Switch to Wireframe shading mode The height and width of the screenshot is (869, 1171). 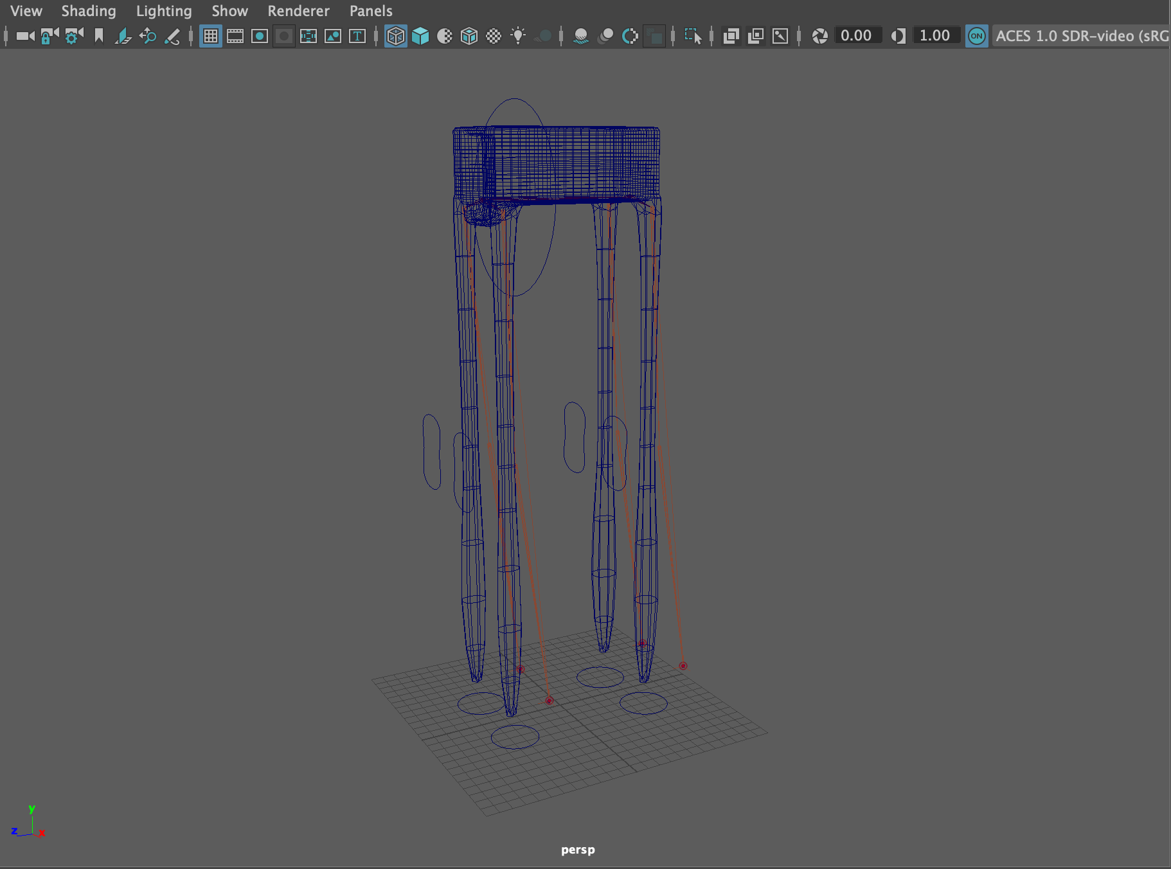396,36
